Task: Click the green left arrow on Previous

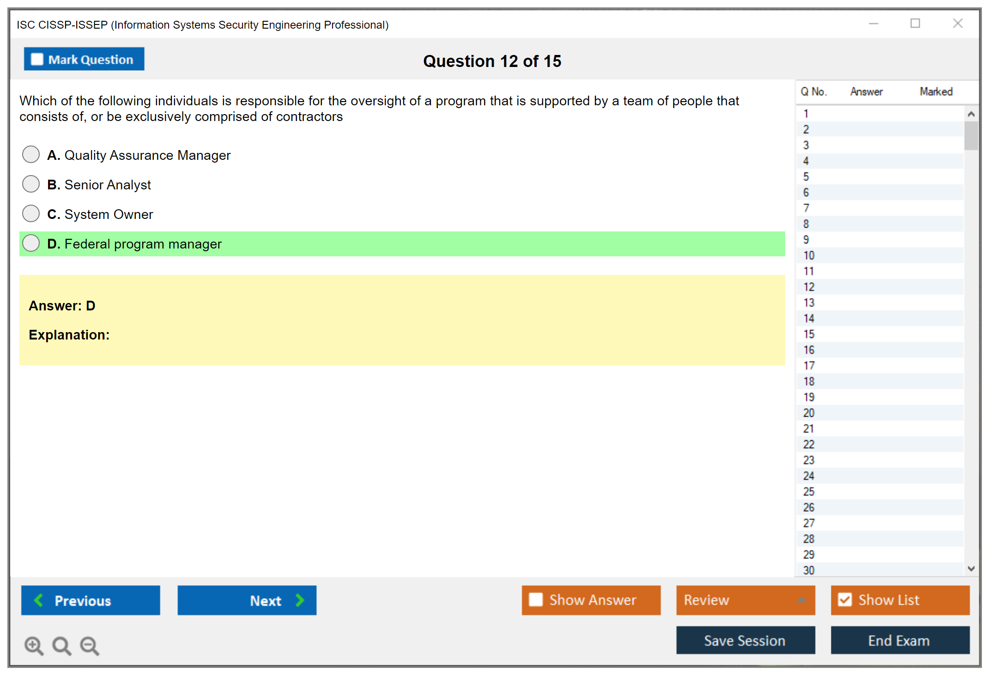Action: (x=39, y=600)
